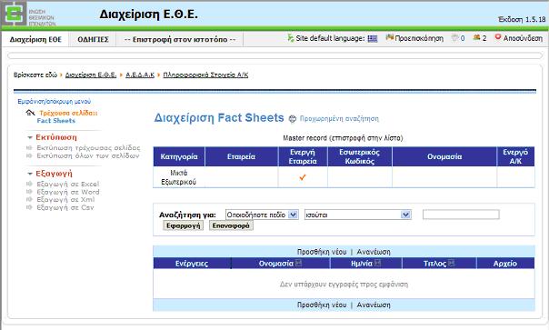Click the bottom Ανανέωση link
The height and width of the screenshot is (330, 549).
tap(374, 305)
